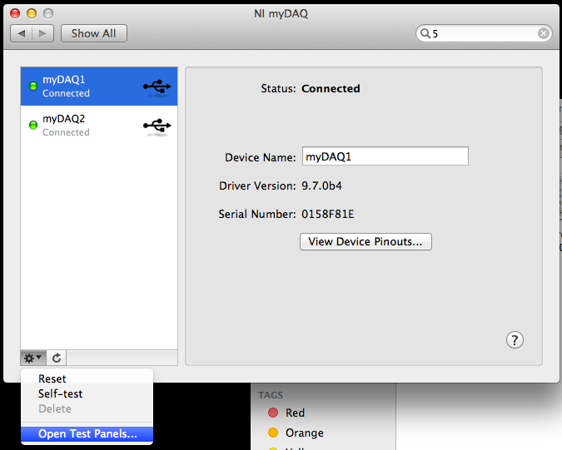Choose Reset from the gear menu
The width and height of the screenshot is (562, 450).
[x=52, y=379]
